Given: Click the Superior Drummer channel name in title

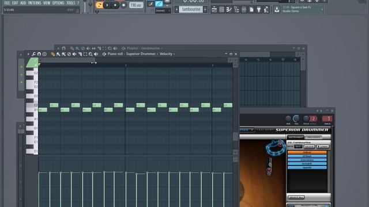Looking at the screenshot, I should click(x=141, y=53).
